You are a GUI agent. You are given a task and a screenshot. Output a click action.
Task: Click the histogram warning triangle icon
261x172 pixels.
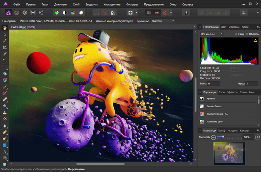click(x=255, y=41)
